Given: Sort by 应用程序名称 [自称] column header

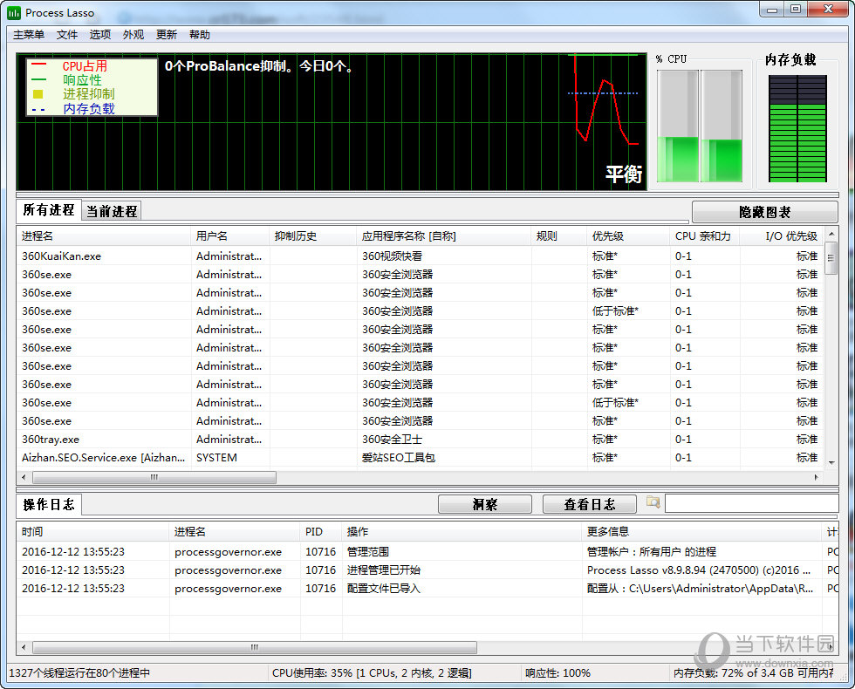Looking at the screenshot, I should (x=444, y=236).
